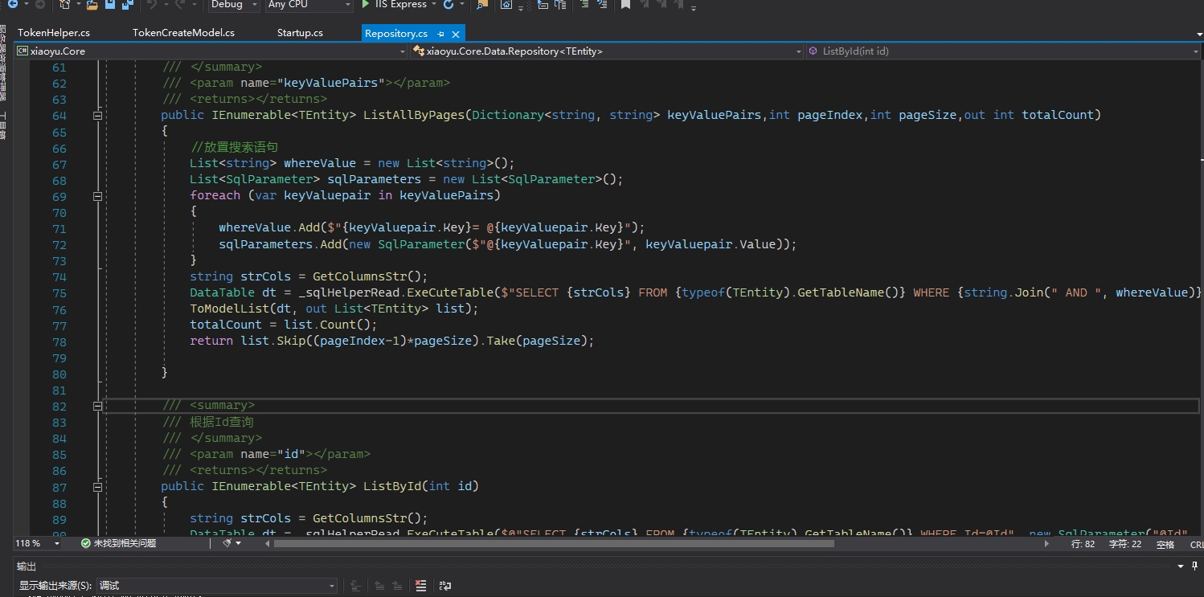
Task: Click the code cleanup broom icon
Action: coord(227,543)
